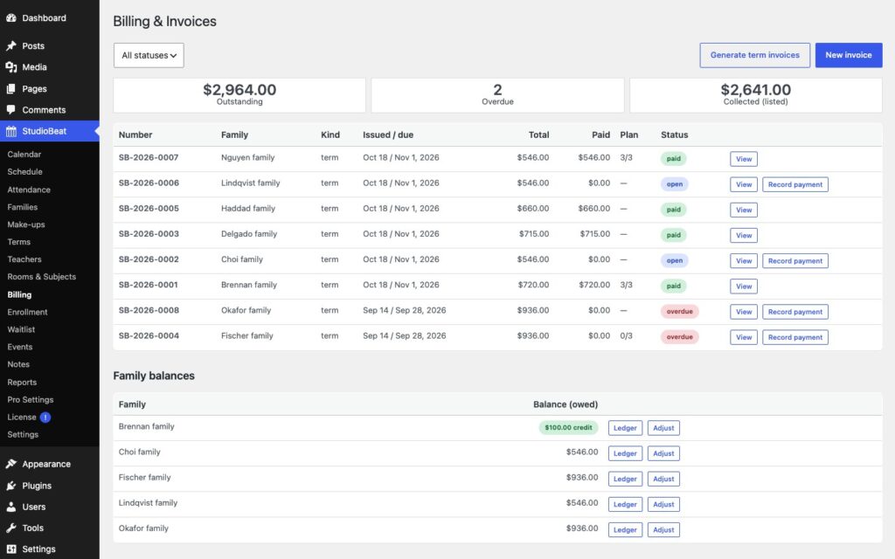Adjust balance for Brennan family

coord(663,428)
